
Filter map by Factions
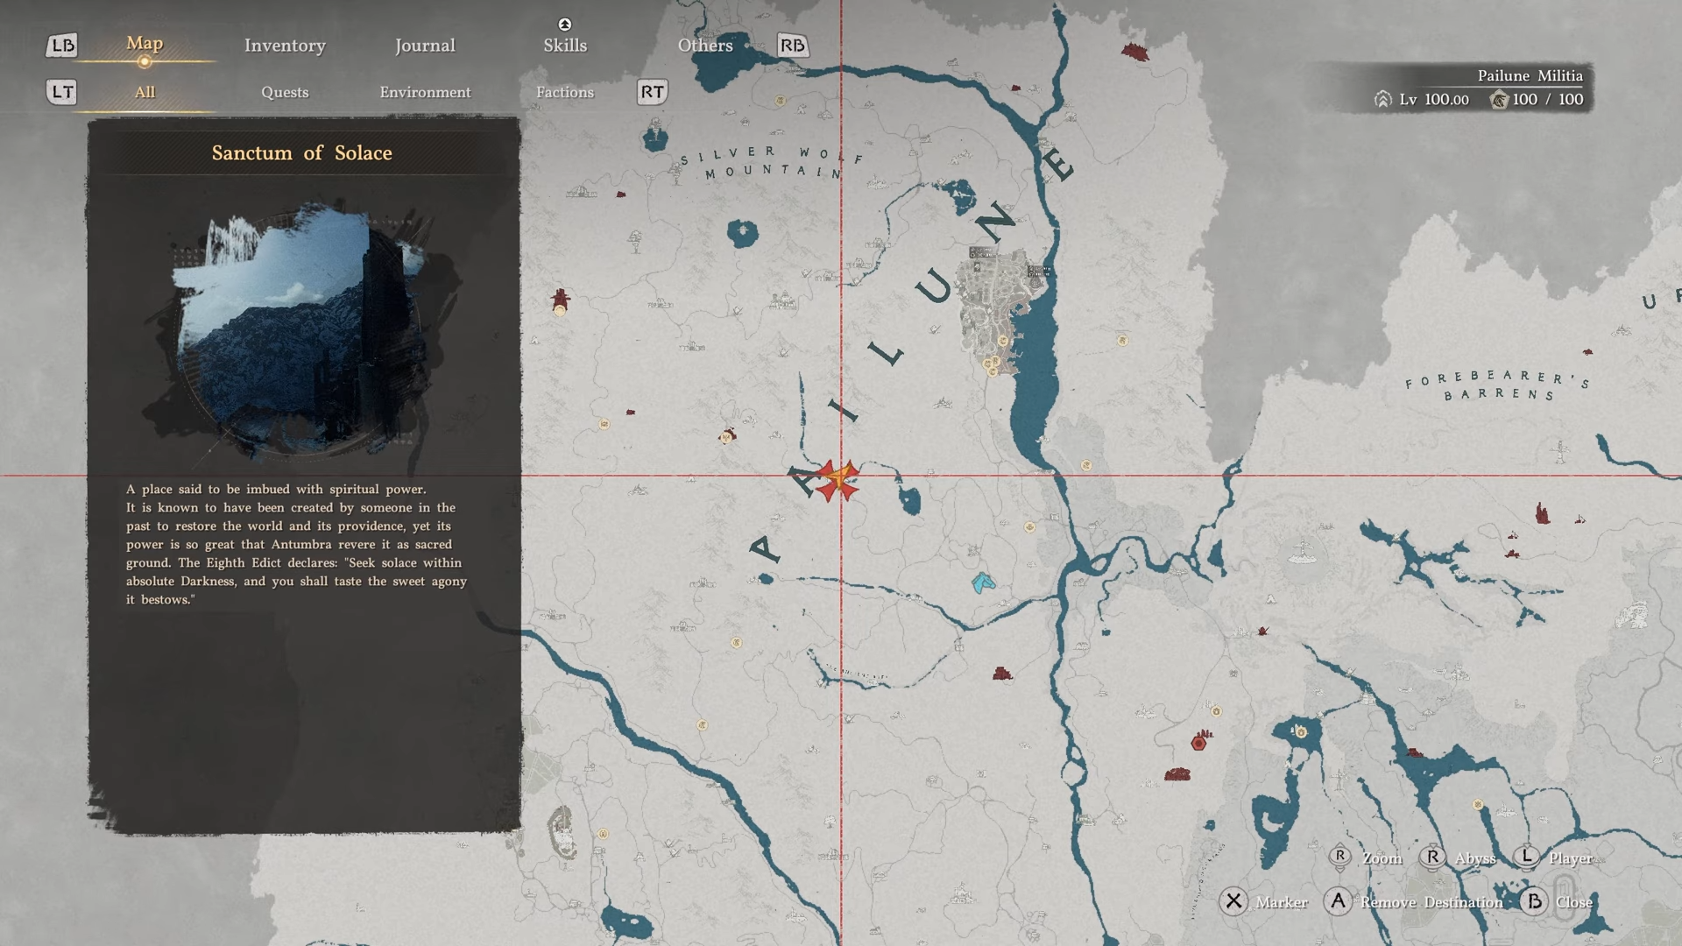coord(565,92)
